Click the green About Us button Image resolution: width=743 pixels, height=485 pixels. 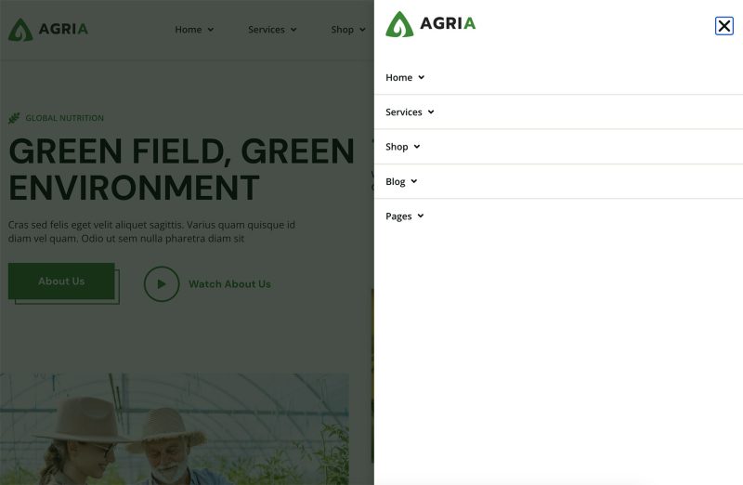pos(61,282)
